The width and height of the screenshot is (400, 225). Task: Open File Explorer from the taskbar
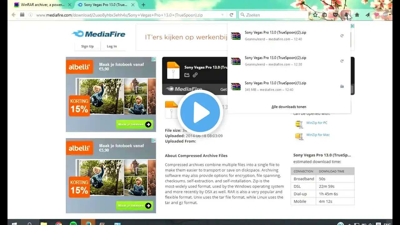pyautogui.click(x=44, y=223)
